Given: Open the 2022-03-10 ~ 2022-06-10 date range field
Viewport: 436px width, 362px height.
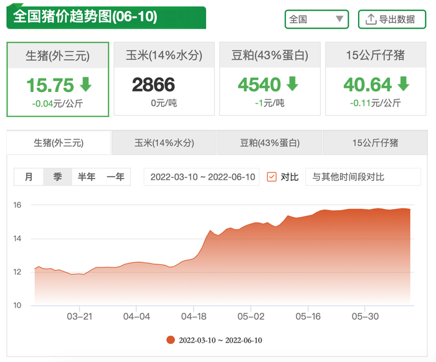Looking at the screenshot, I should point(202,177).
